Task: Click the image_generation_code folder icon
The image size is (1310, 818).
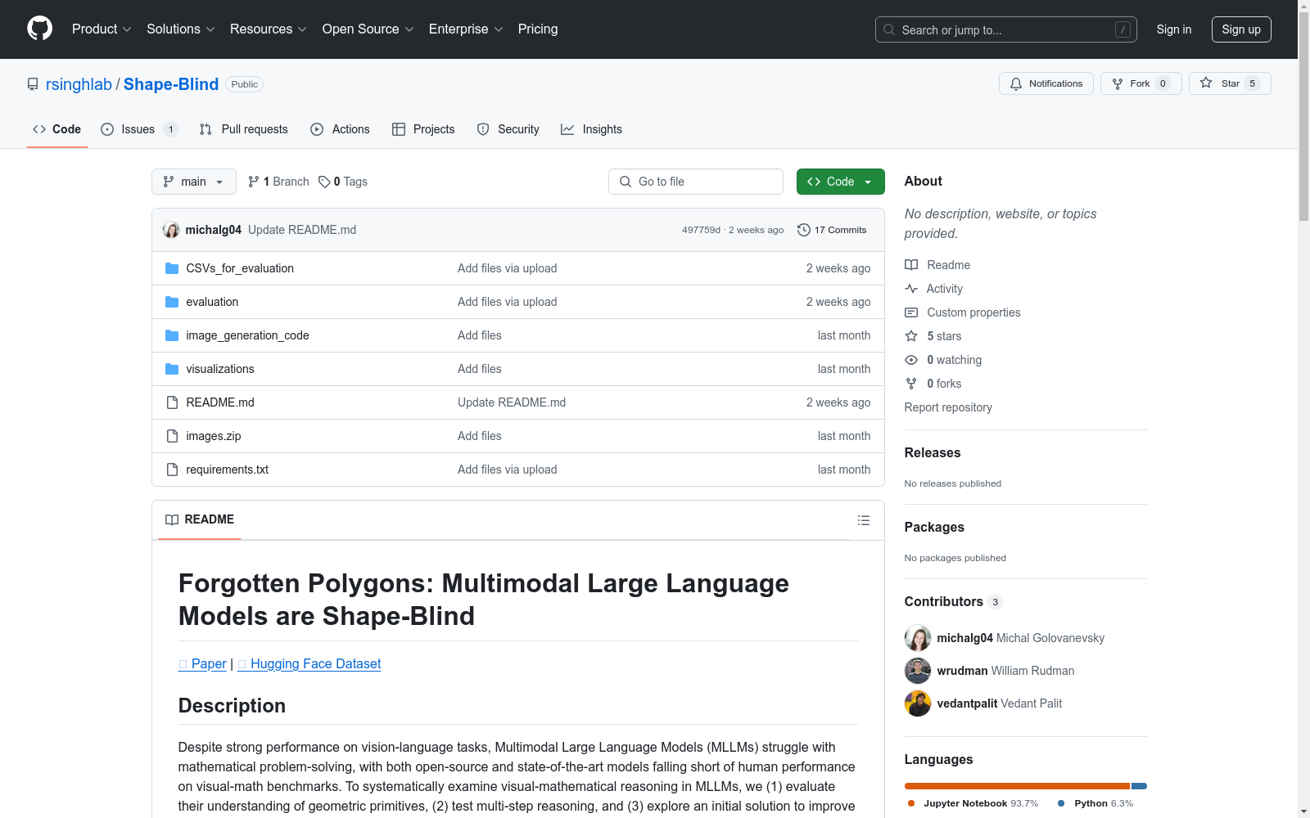Action: pyautogui.click(x=172, y=335)
